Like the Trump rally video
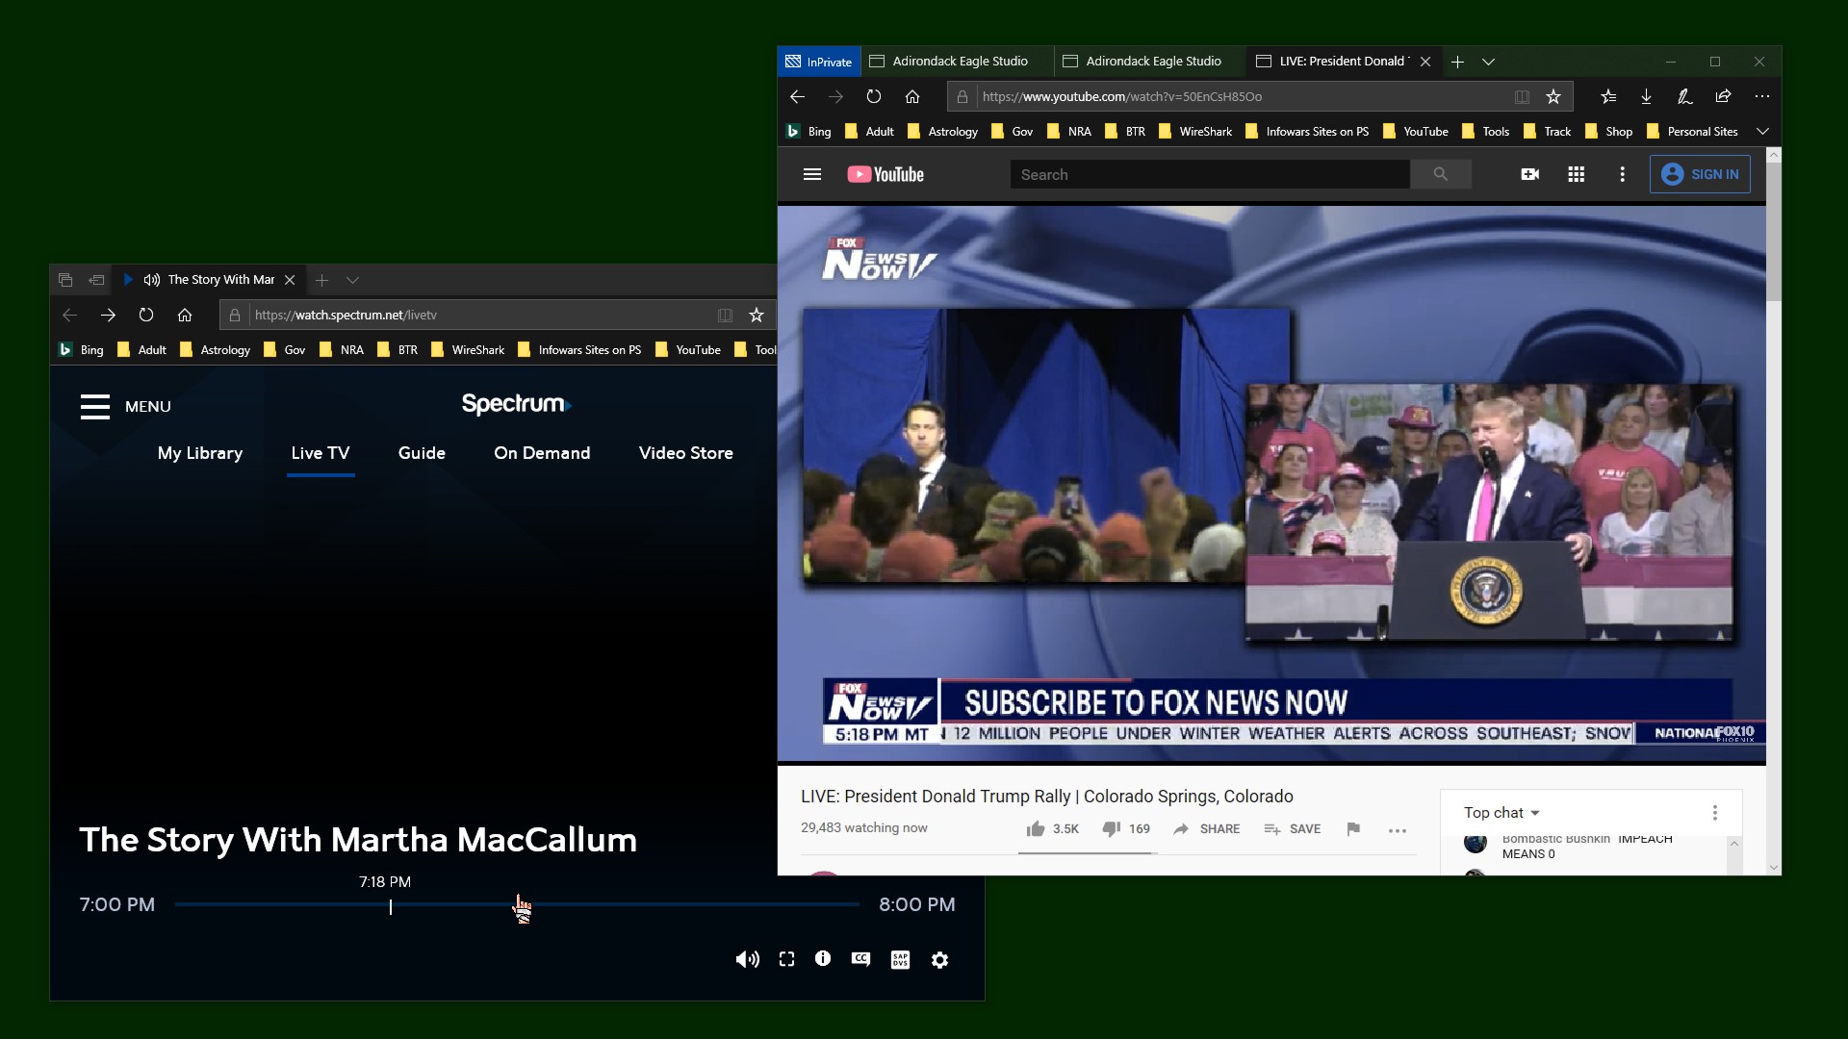This screenshot has height=1039, width=1848. pos(1036,828)
